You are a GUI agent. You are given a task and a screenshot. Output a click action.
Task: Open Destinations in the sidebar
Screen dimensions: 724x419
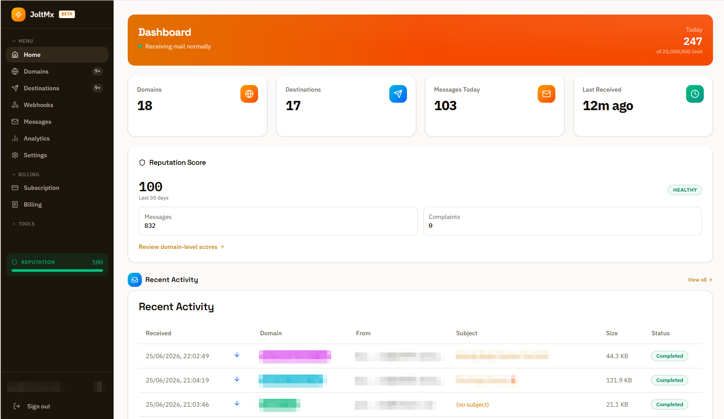57,88
